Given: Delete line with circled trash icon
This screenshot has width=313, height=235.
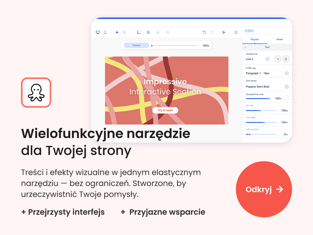Looking at the screenshot, I should tap(286, 59).
